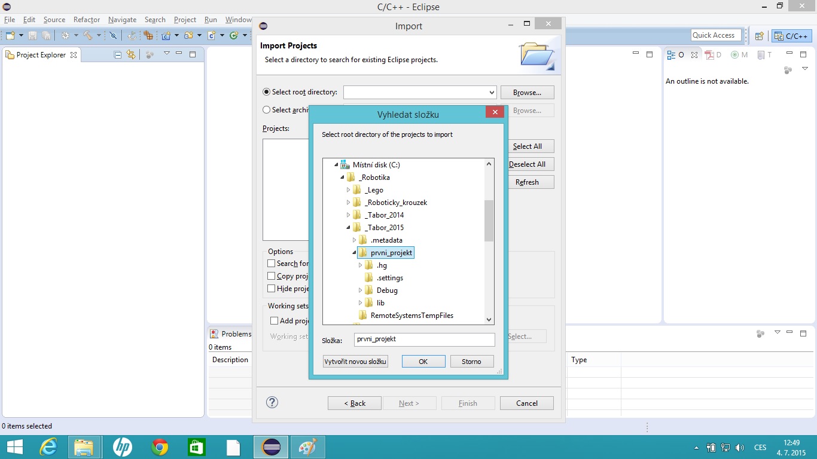
Task: Open the root directory dropdown list
Action: (x=492, y=93)
